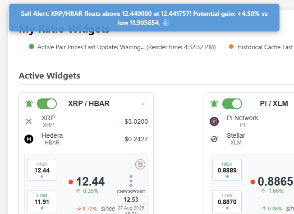This screenshot has width=294, height=214.
Task: Click the XRP/HBAR LOW 11.91 box
Action: [x=41, y=201]
